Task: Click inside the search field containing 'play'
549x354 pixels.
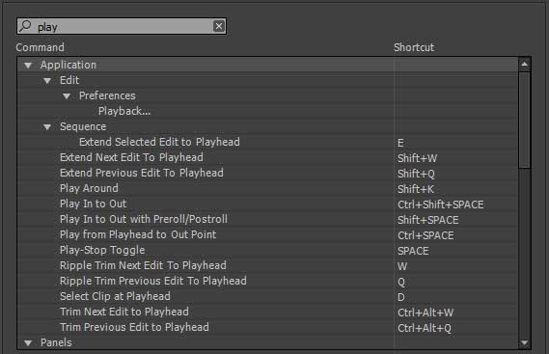Action: click(123, 26)
